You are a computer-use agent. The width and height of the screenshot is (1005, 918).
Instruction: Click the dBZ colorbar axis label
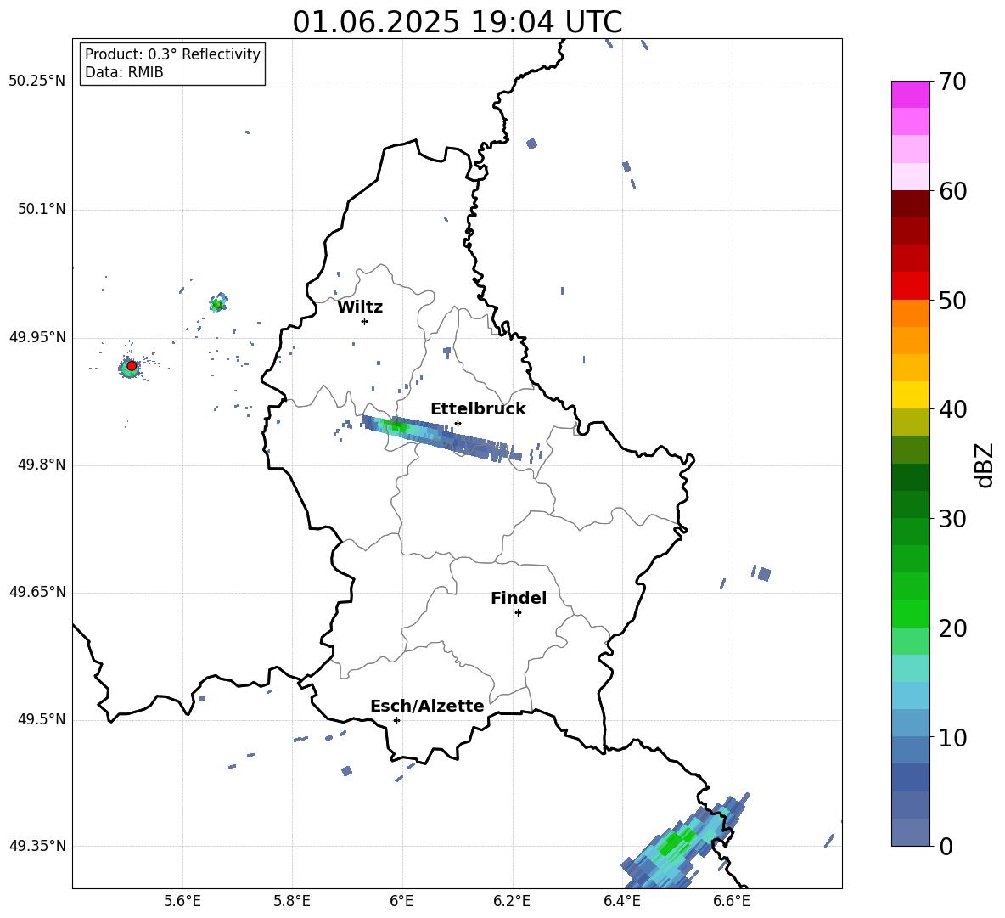(x=984, y=465)
